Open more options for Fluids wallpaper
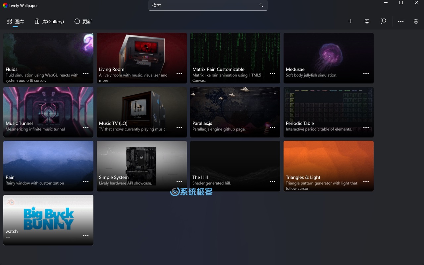This screenshot has height=265, width=424. coord(86,74)
